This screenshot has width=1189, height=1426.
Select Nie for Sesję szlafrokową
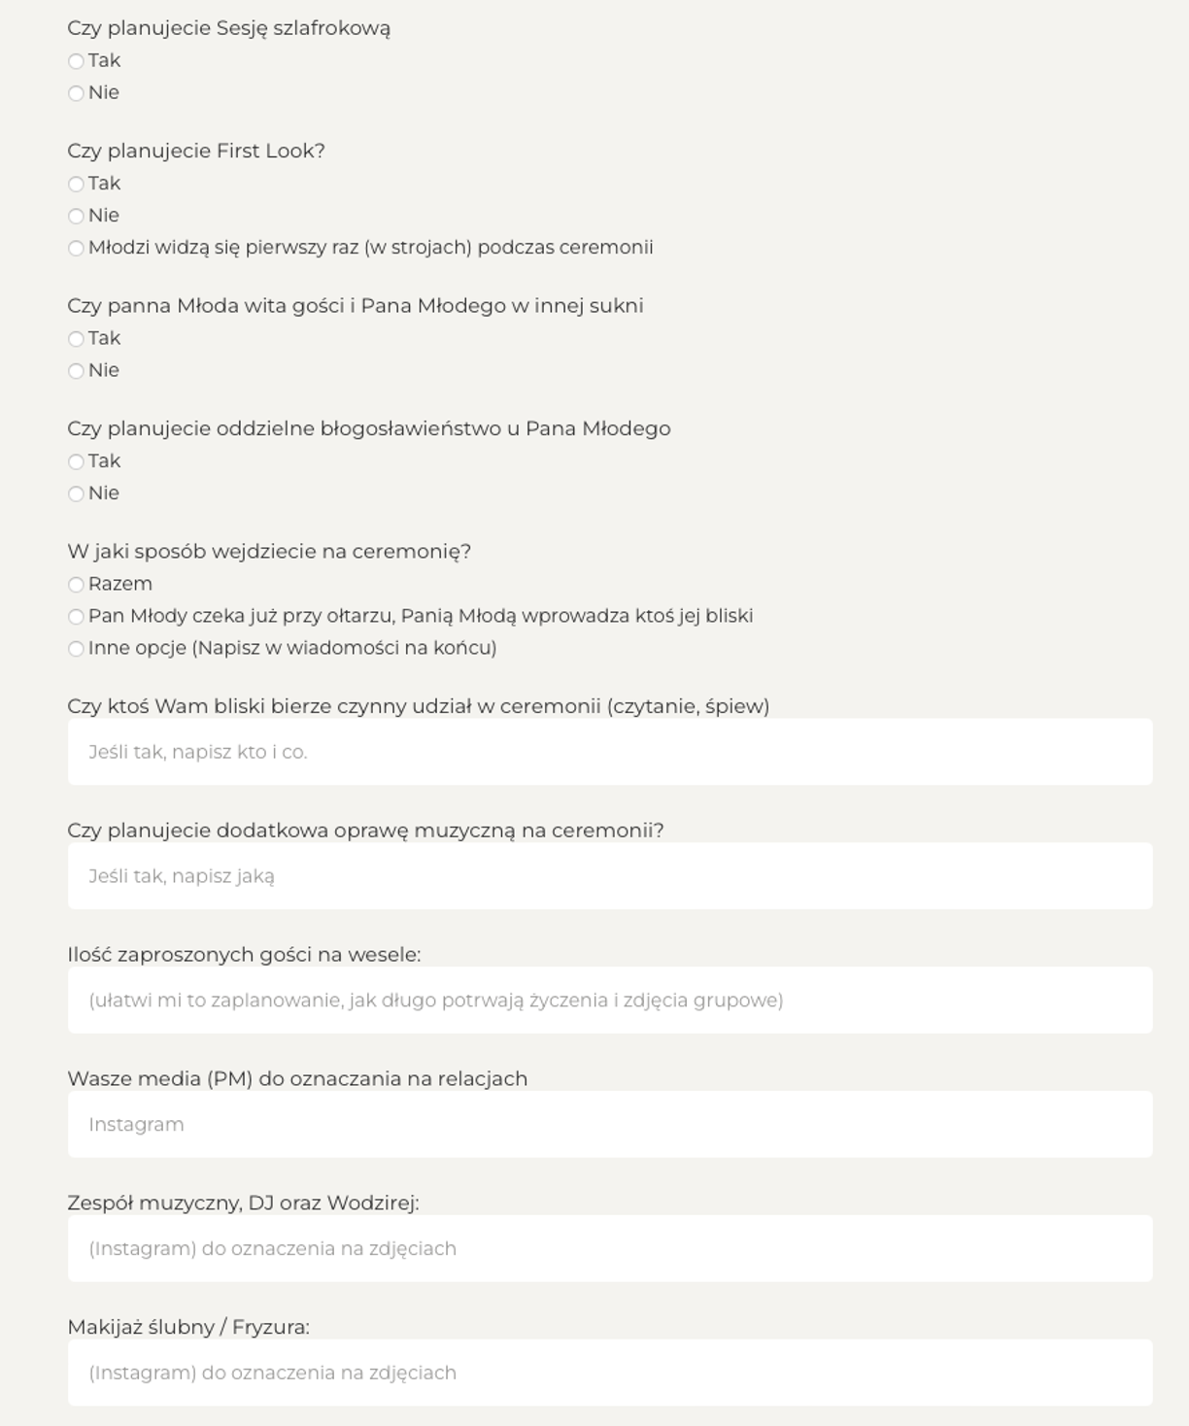76,93
